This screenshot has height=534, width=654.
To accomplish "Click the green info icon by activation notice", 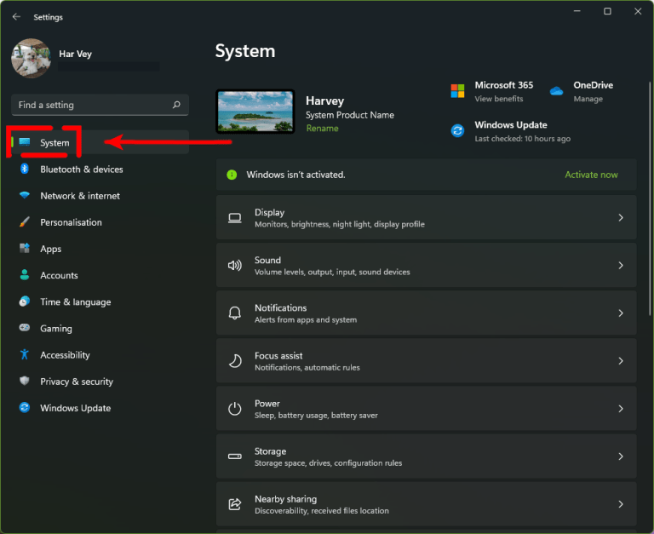I will [232, 175].
